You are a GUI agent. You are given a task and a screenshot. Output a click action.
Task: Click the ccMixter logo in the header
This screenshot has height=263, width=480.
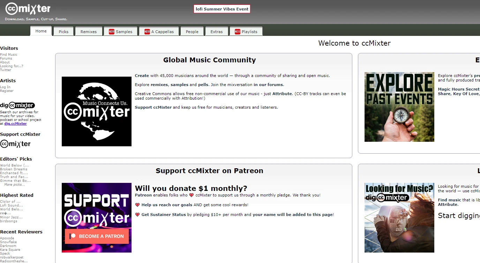[28, 9]
